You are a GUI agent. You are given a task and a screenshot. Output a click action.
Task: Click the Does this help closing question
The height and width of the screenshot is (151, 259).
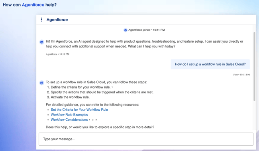click(x=100, y=127)
